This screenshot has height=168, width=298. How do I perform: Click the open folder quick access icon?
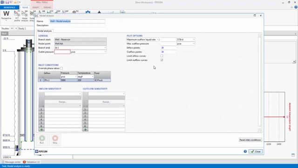15,2
